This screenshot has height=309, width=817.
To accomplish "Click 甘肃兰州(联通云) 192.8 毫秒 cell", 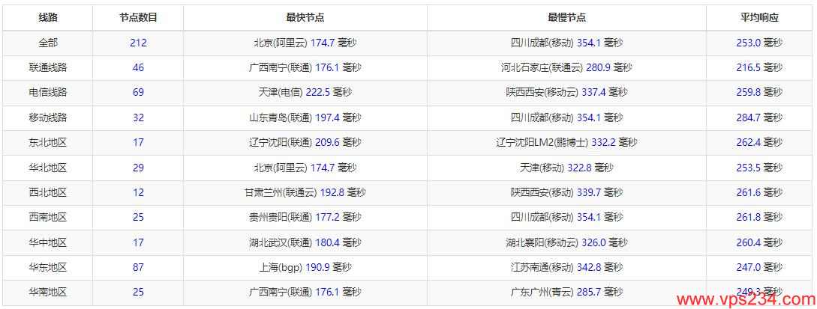I will 305,193.
